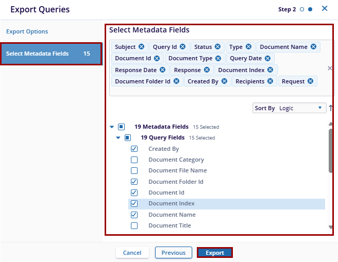Image resolution: width=338 pixels, height=262 pixels.
Task: Collapse the 19 Metadata Fields tree
Action: point(112,127)
